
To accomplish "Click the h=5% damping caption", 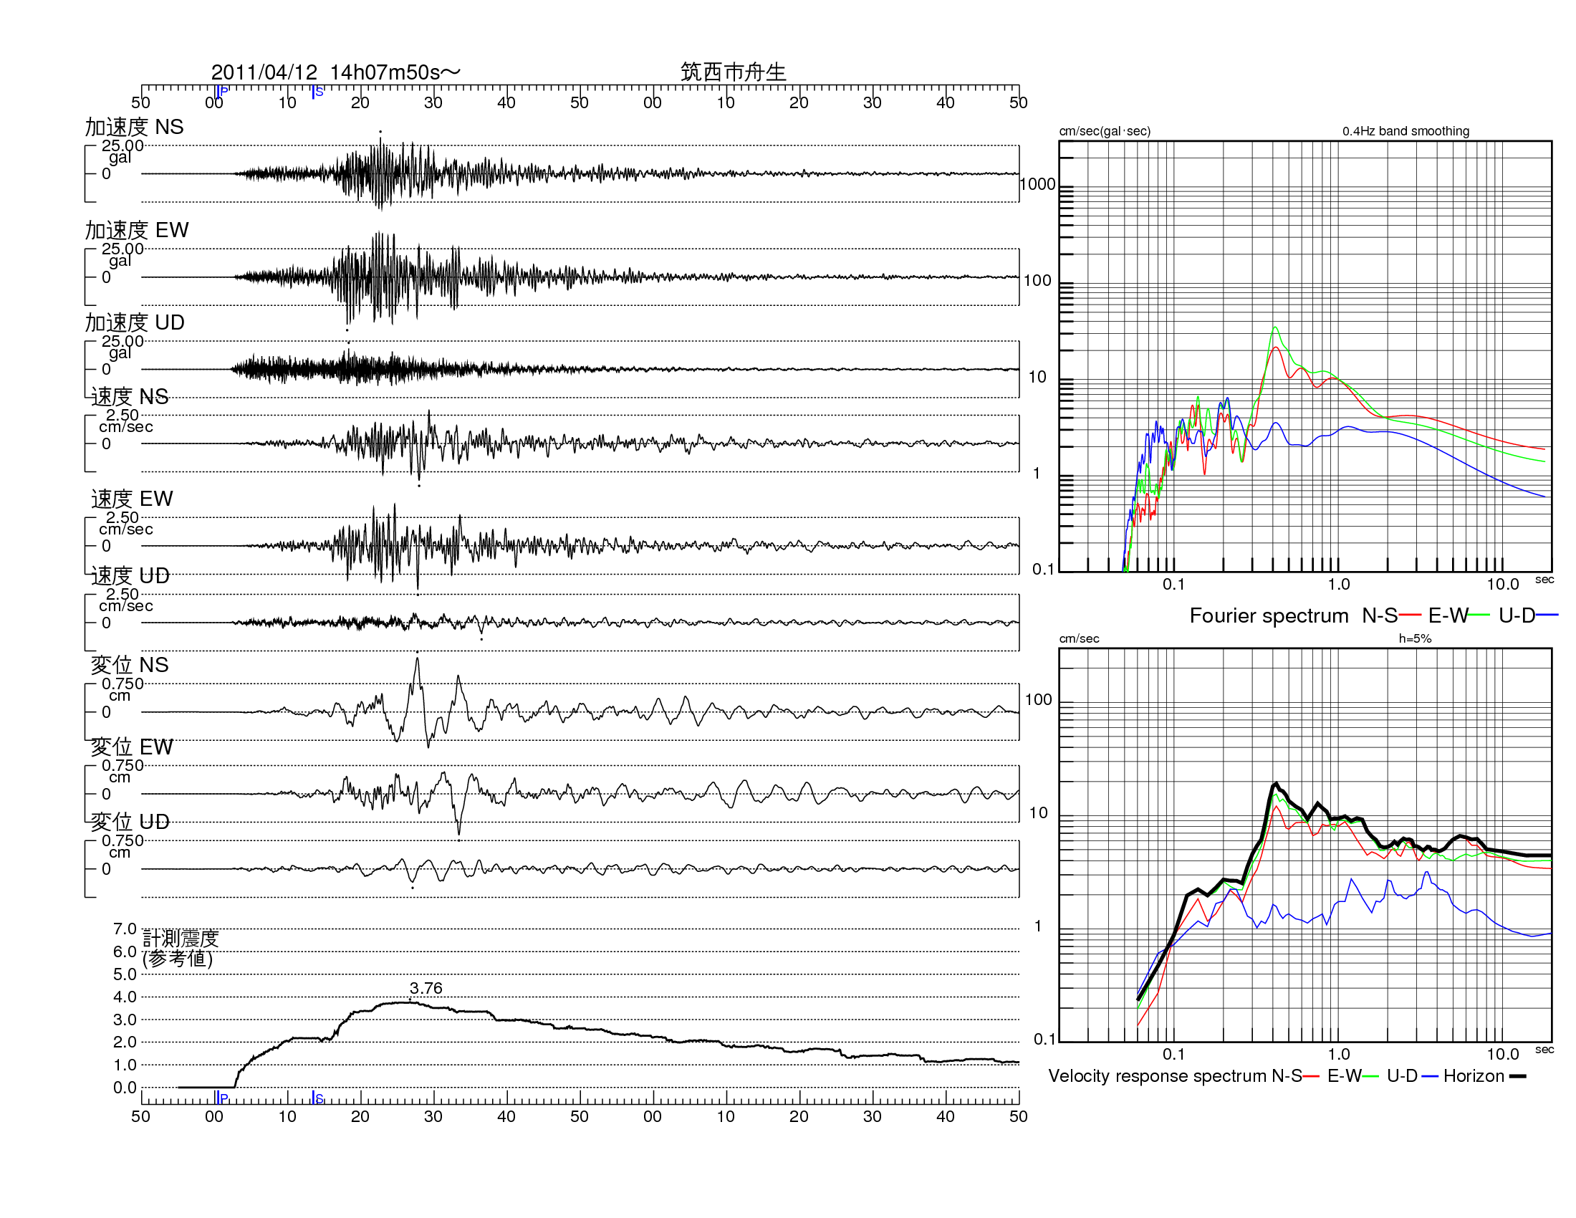I will (1415, 638).
